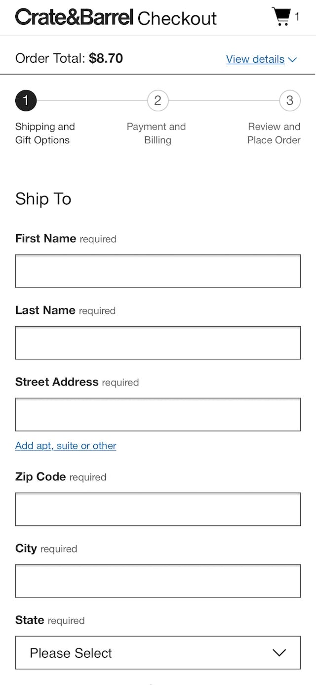Image resolution: width=316 pixels, height=685 pixels.
Task: Focus the Zip Code field
Action: pos(158,509)
